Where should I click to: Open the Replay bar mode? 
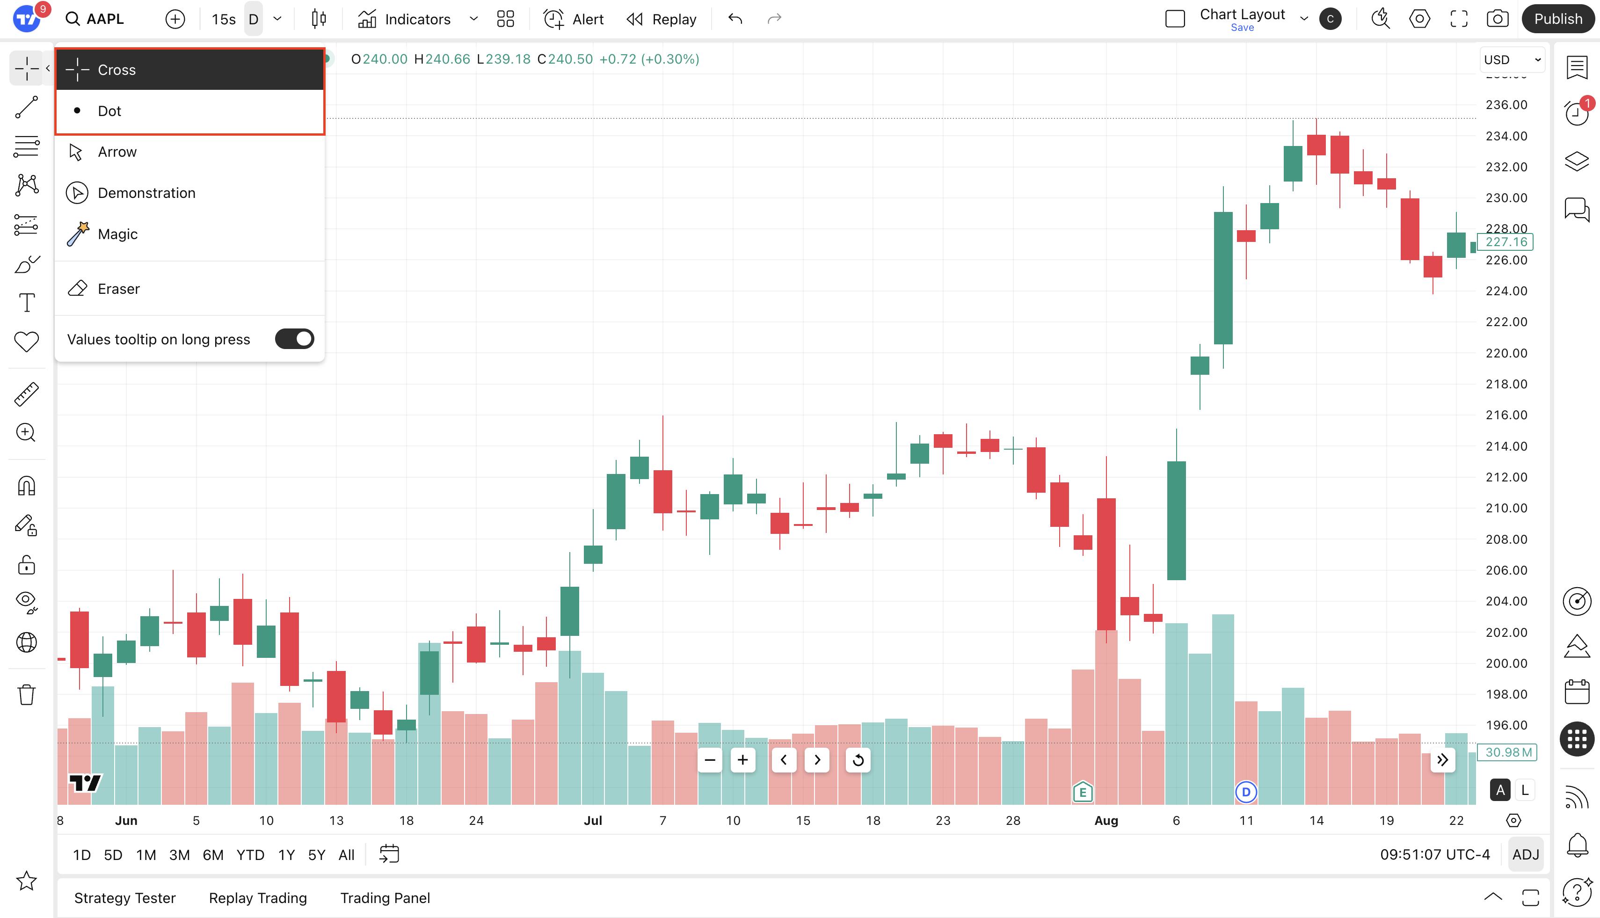click(x=662, y=19)
